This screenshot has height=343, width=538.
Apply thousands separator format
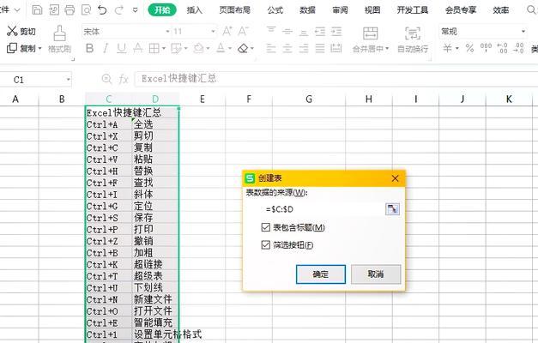click(486, 48)
